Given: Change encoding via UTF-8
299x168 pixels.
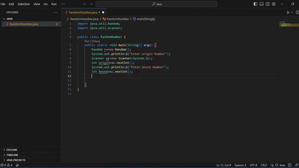Looking at the screenshot, I should (x=253, y=165).
